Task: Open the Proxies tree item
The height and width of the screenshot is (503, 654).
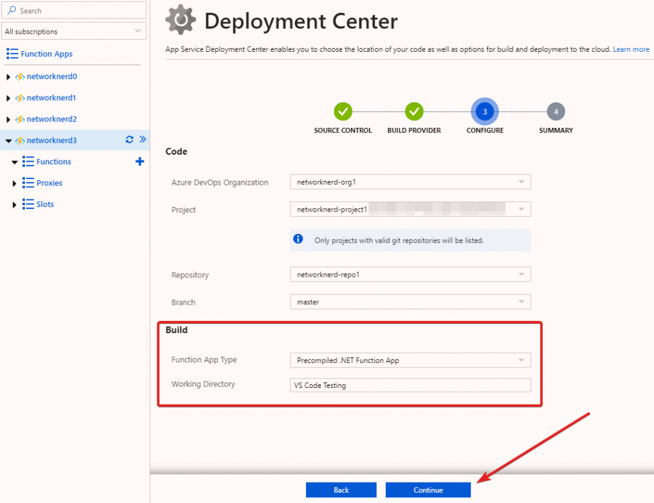Action: click(x=49, y=183)
